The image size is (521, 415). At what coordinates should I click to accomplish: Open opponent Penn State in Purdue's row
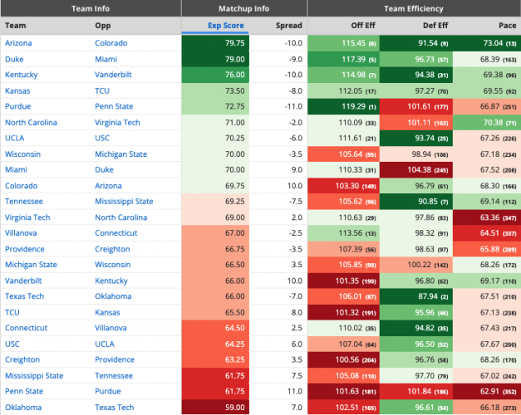pyautogui.click(x=114, y=106)
